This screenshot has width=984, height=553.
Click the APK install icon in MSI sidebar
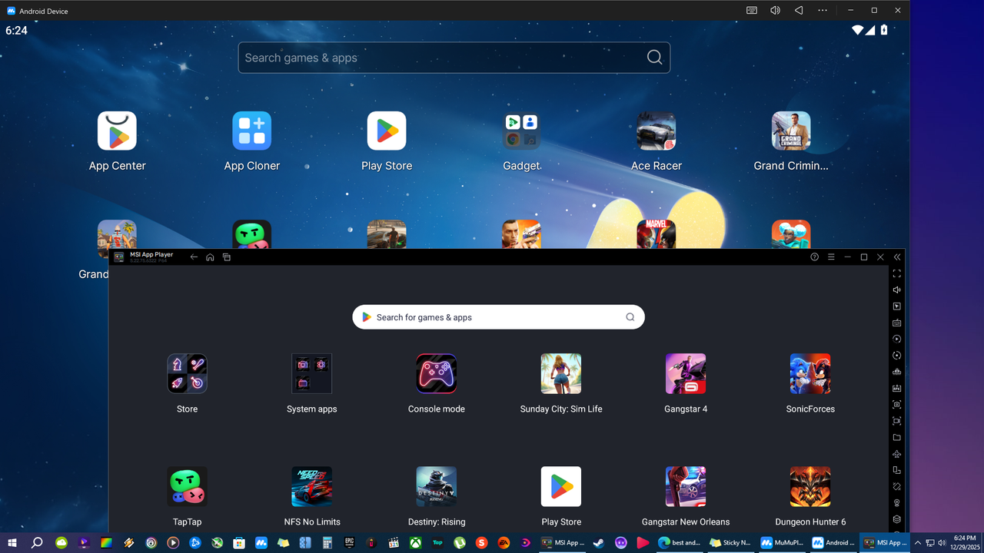(x=896, y=389)
